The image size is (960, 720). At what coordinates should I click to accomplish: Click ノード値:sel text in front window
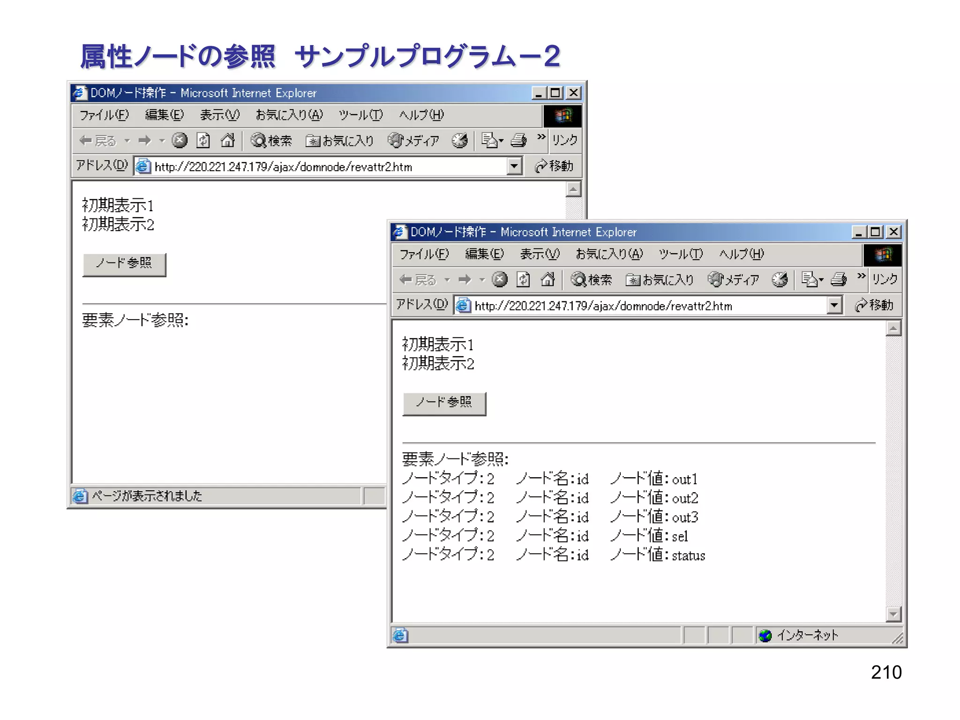pyautogui.click(x=649, y=536)
